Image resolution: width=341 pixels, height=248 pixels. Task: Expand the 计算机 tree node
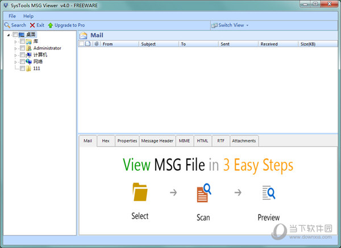[15, 55]
